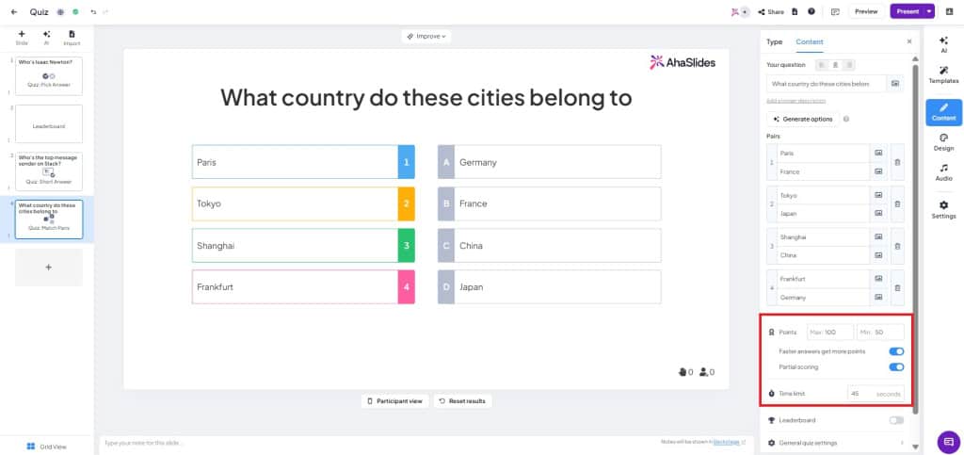This screenshot has width=964, height=455.
Task: Click the Present button
Action: pyautogui.click(x=908, y=11)
